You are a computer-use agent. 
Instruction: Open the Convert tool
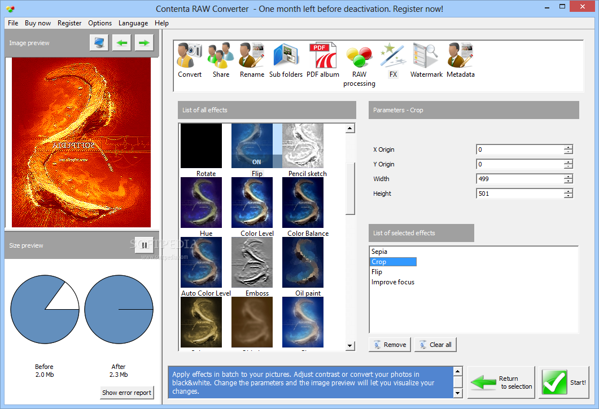[x=190, y=60]
